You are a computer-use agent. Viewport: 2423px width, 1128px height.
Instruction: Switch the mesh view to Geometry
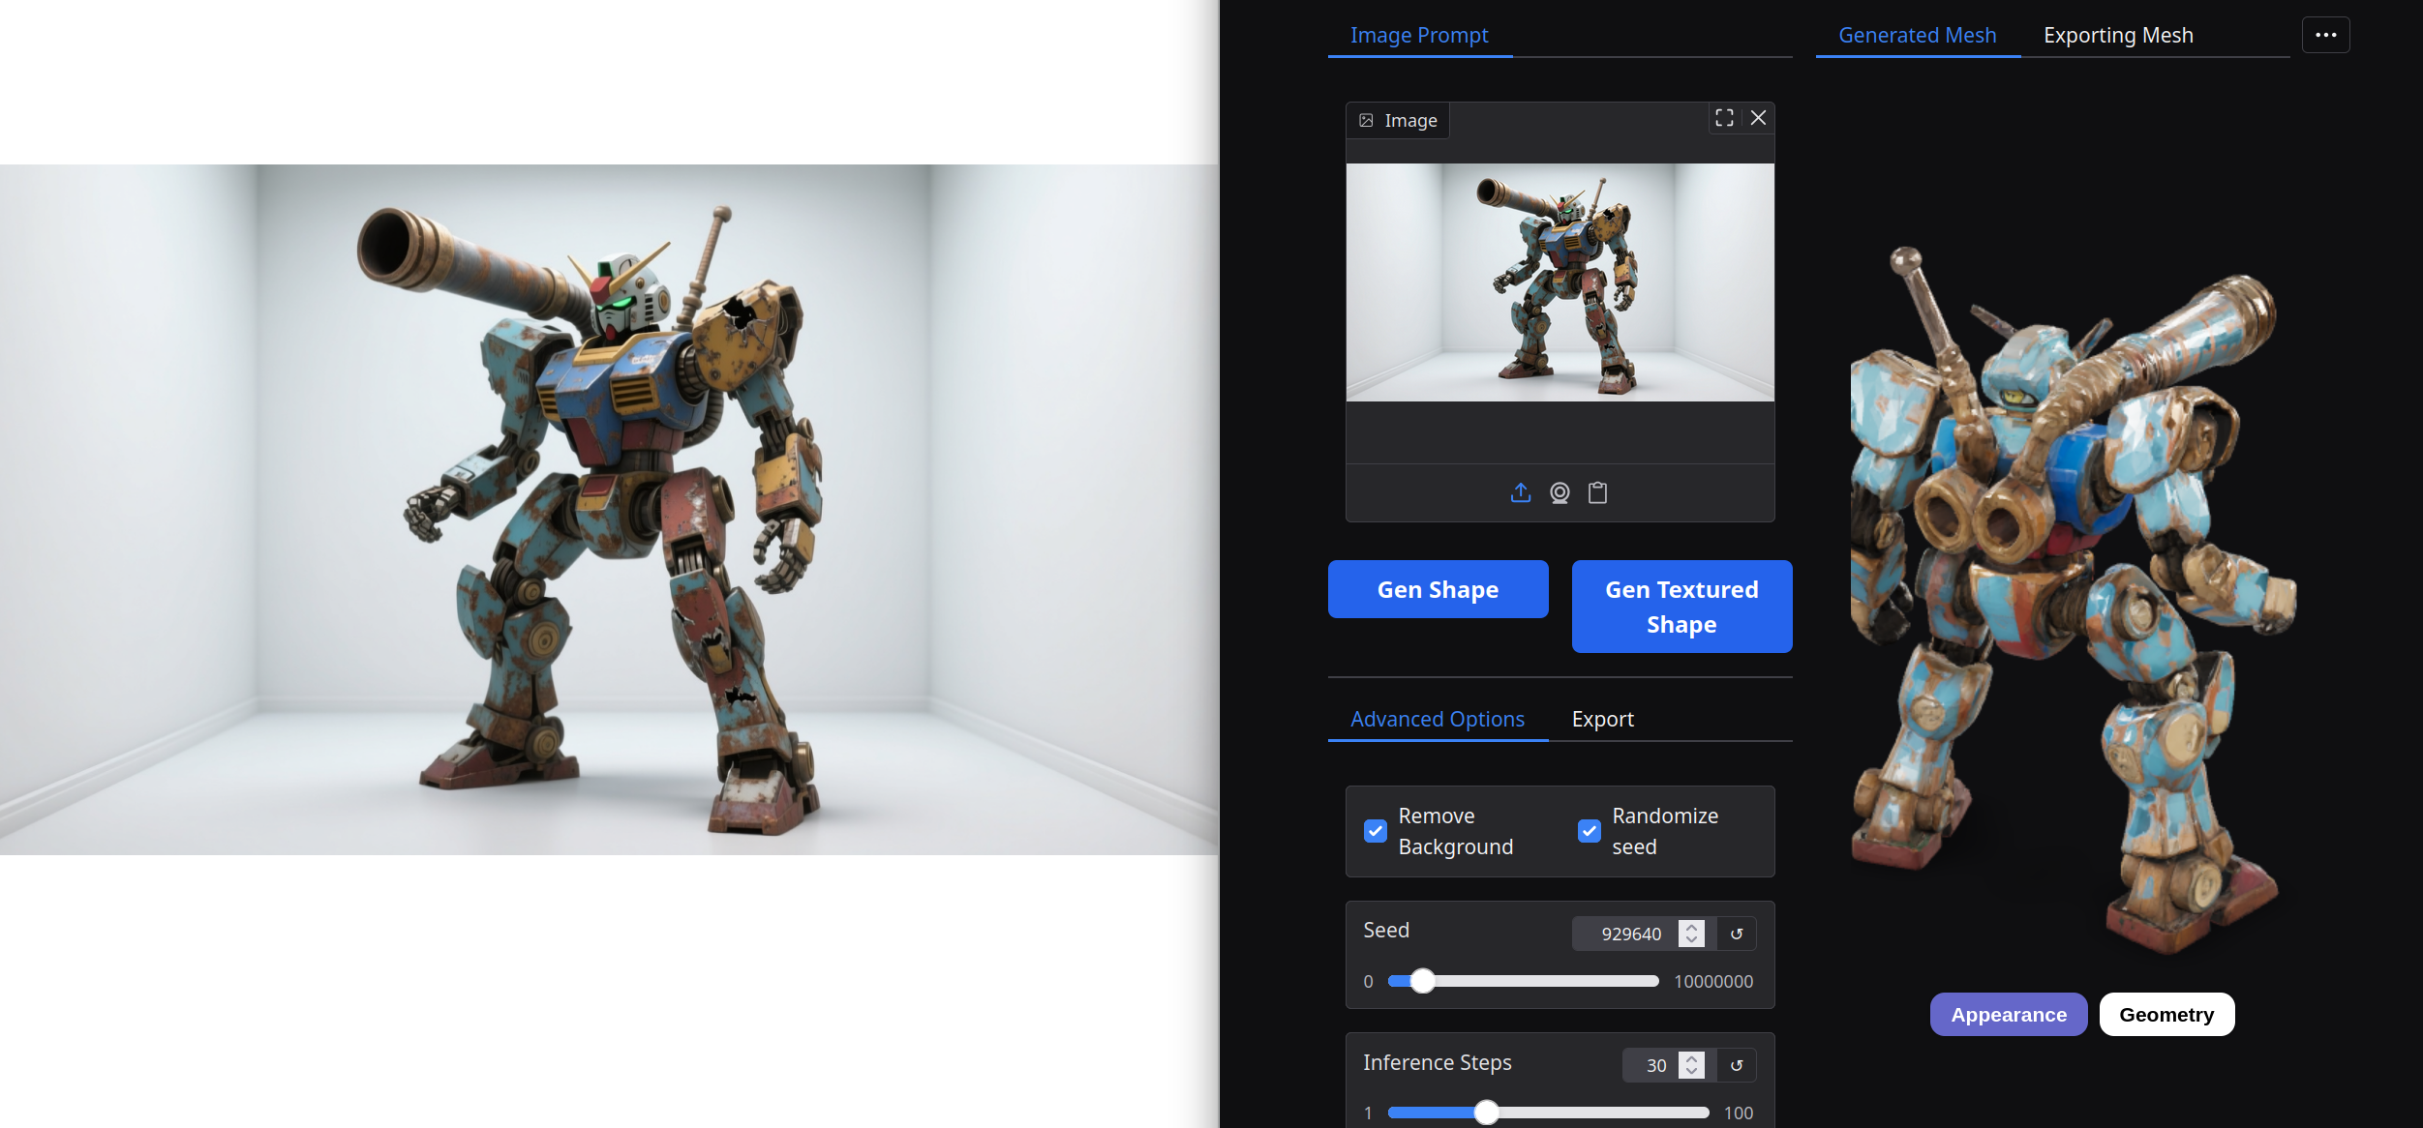click(x=2166, y=1015)
